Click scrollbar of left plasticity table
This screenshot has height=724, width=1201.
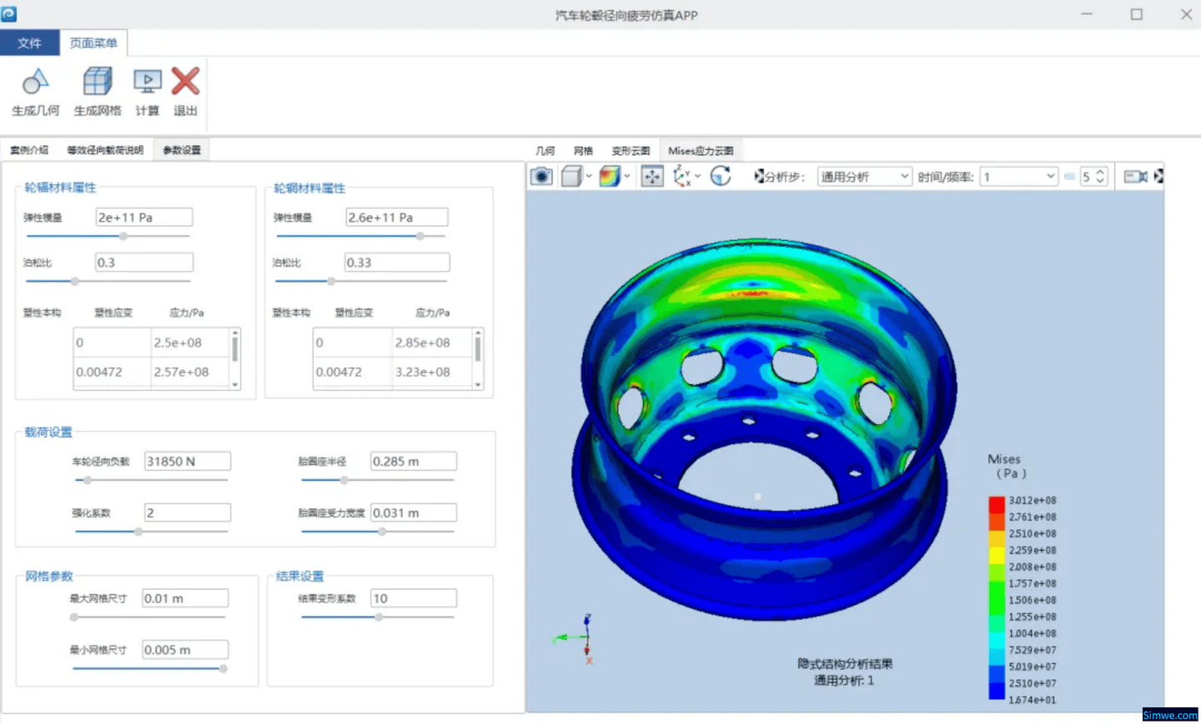click(x=235, y=358)
